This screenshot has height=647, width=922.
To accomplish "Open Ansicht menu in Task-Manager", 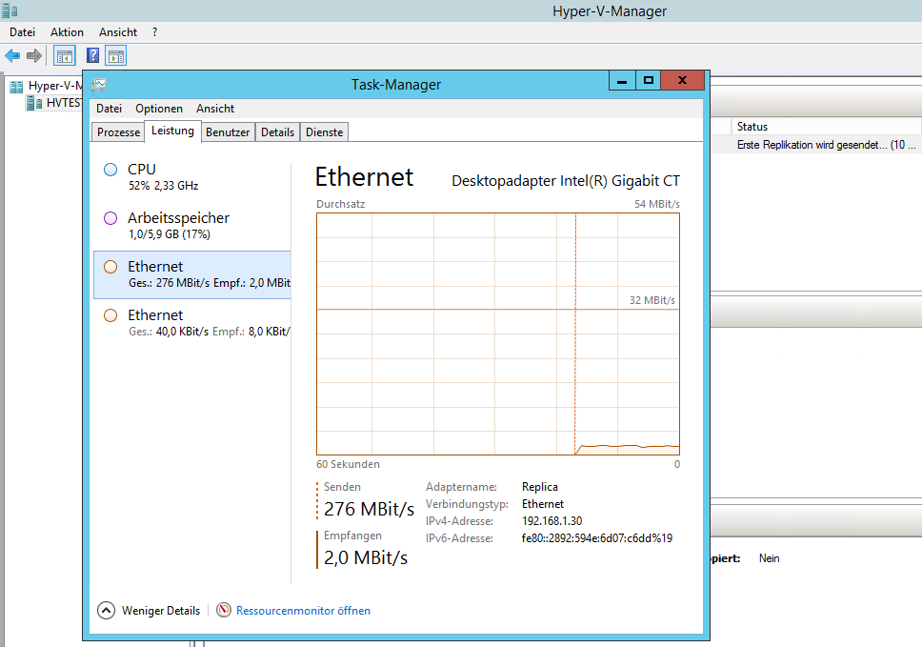I will [215, 109].
